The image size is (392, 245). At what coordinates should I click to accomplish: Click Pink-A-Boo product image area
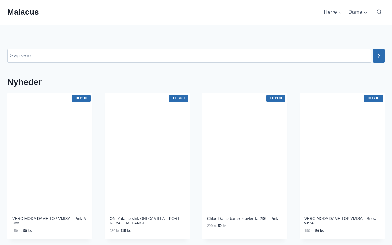[50, 152]
